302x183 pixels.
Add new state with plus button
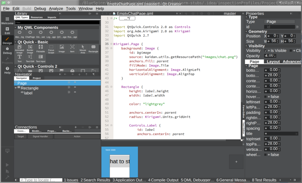(236, 162)
